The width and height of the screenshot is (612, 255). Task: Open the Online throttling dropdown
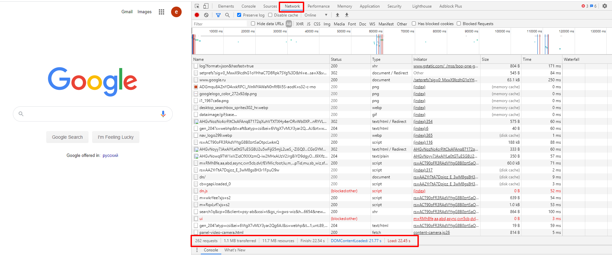pos(316,15)
